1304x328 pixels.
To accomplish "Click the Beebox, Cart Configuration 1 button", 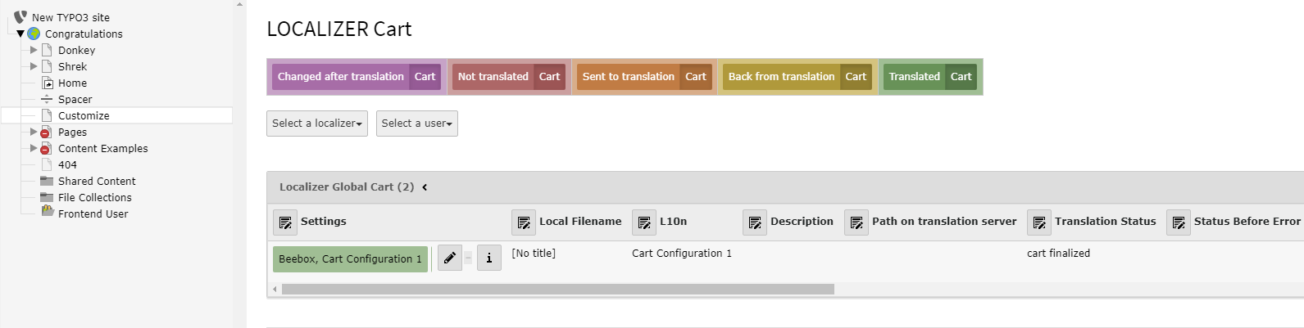I will click(x=350, y=258).
